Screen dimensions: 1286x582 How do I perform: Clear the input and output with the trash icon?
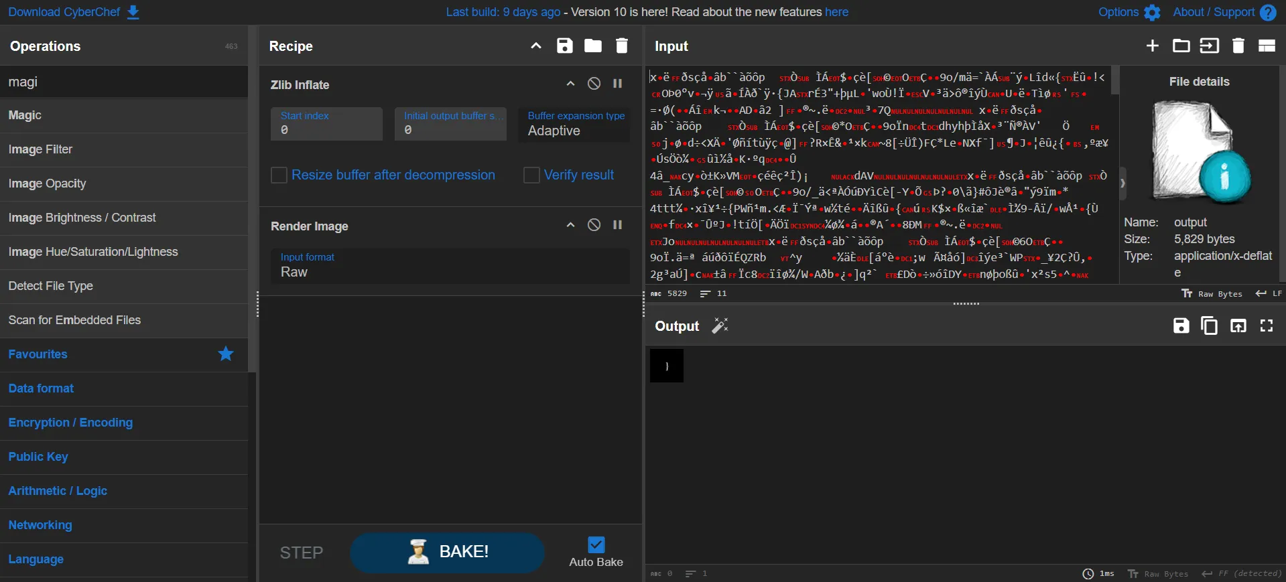(1238, 46)
